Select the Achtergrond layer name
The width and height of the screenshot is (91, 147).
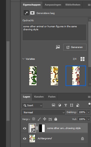(x=44, y=138)
